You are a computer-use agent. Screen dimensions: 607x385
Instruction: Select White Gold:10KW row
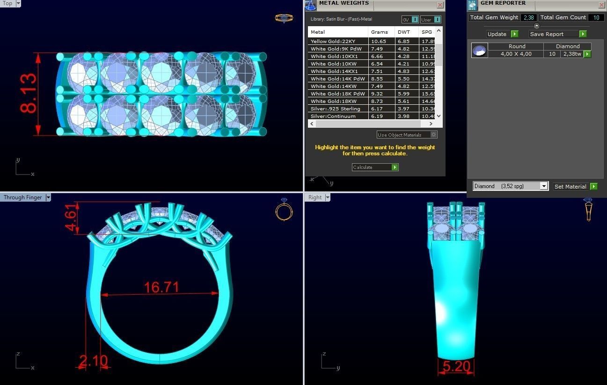(372, 64)
